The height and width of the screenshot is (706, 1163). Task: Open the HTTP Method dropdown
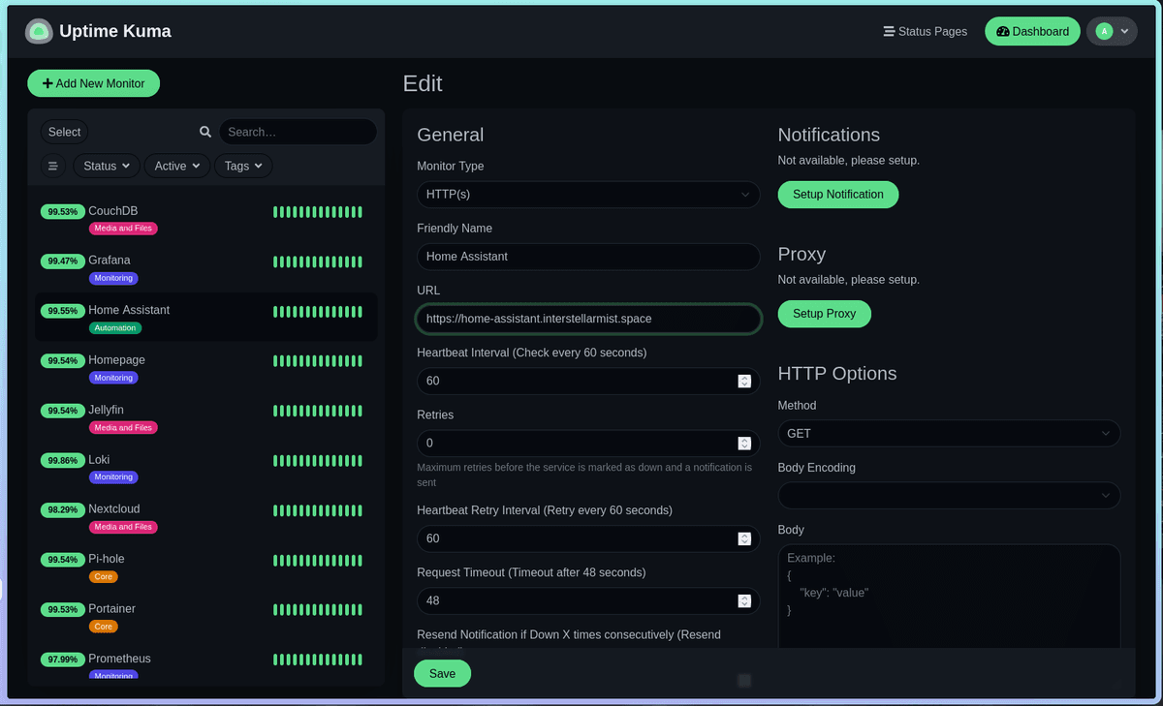click(x=949, y=434)
